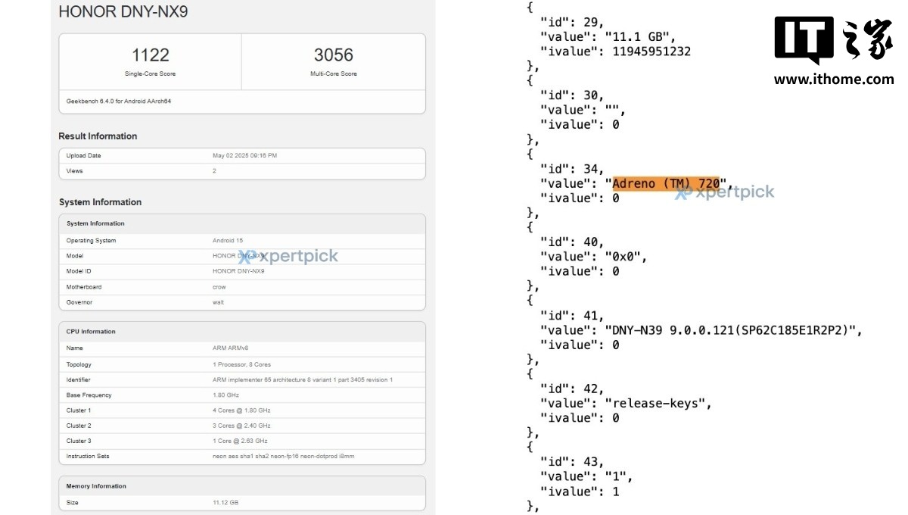Click the Cluster 3 frequency row
This screenshot has height=515, width=908.
click(241, 441)
